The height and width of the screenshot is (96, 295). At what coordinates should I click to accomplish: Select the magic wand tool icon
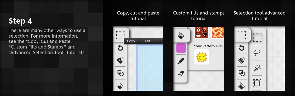point(257,68)
